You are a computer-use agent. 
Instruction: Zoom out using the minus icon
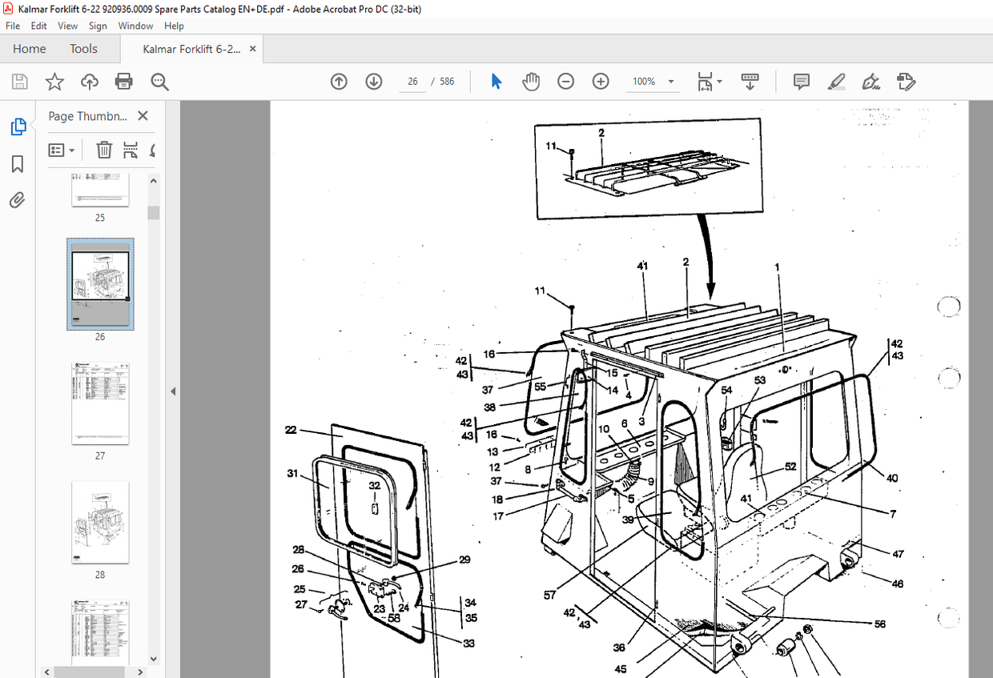coord(565,81)
